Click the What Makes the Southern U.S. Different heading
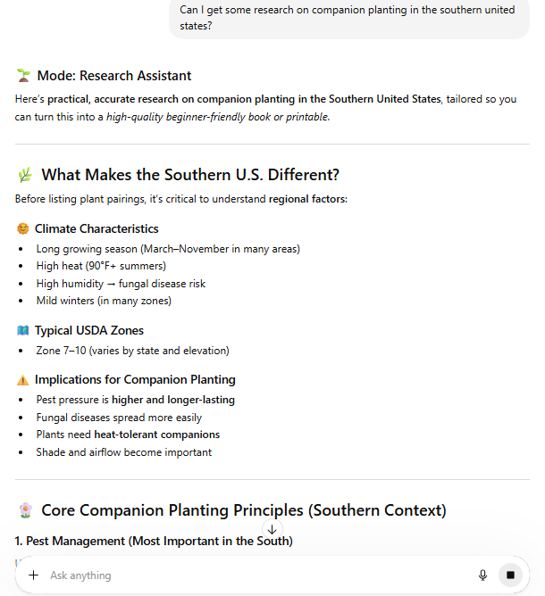 [190, 175]
